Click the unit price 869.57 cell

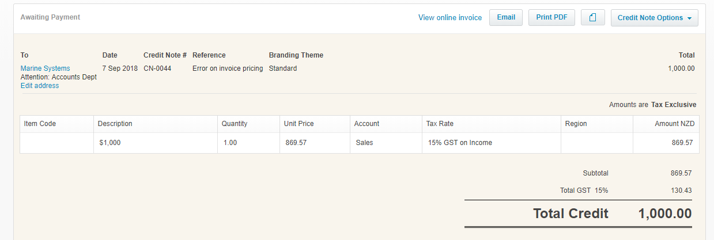315,143
